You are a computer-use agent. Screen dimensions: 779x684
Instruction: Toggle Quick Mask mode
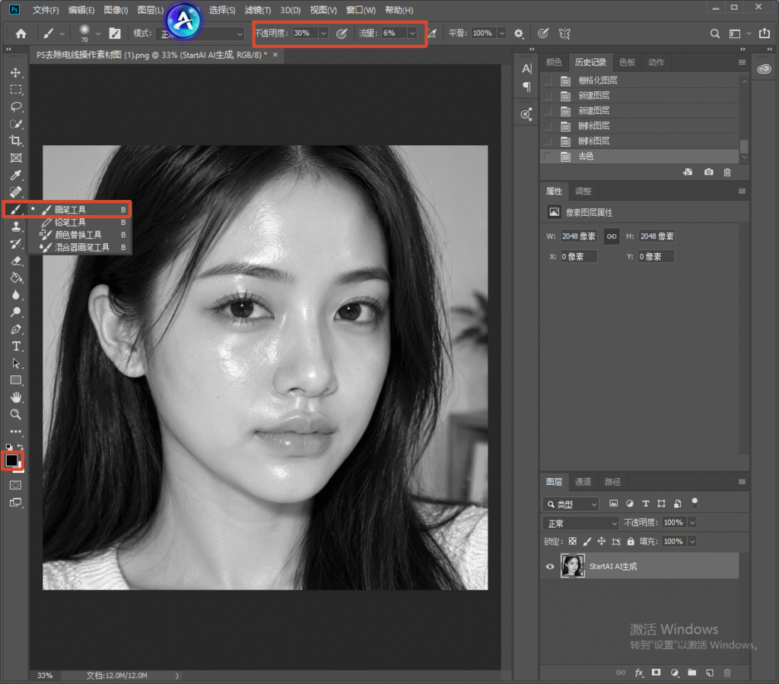click(x=16, y=485)
